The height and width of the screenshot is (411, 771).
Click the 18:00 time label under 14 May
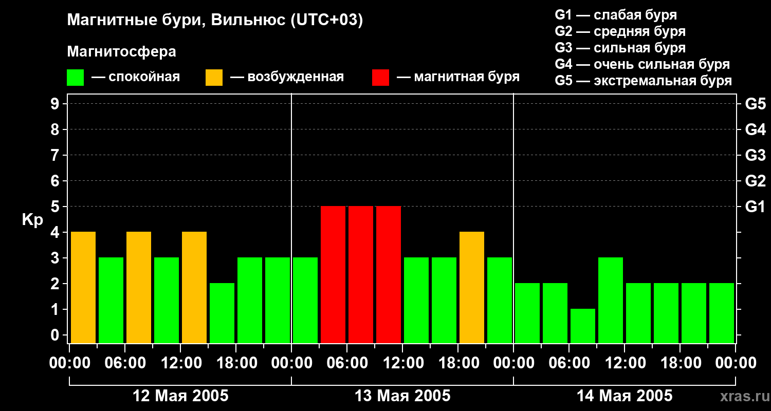680,363
